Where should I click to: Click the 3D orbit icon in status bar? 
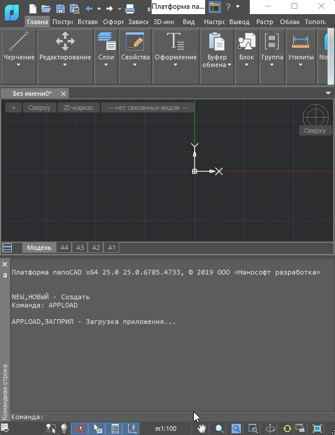point(270,429)
